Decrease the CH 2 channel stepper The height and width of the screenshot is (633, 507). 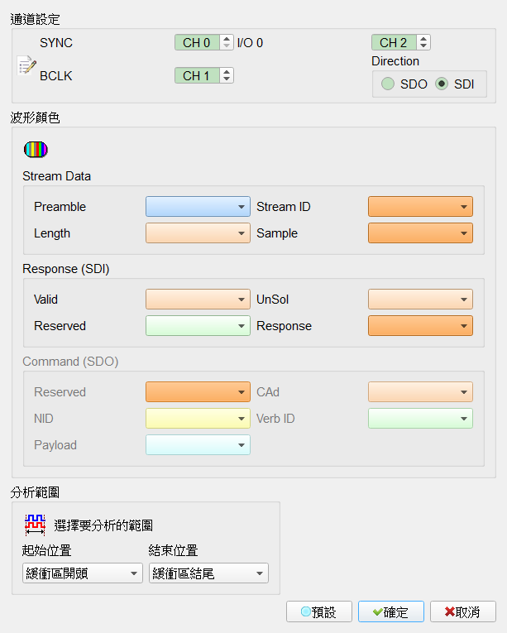pos(423,46)
